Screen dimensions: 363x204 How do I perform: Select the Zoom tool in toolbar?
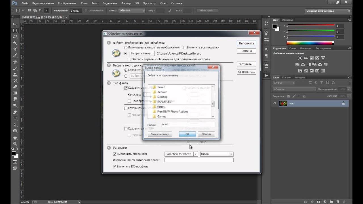15,143
